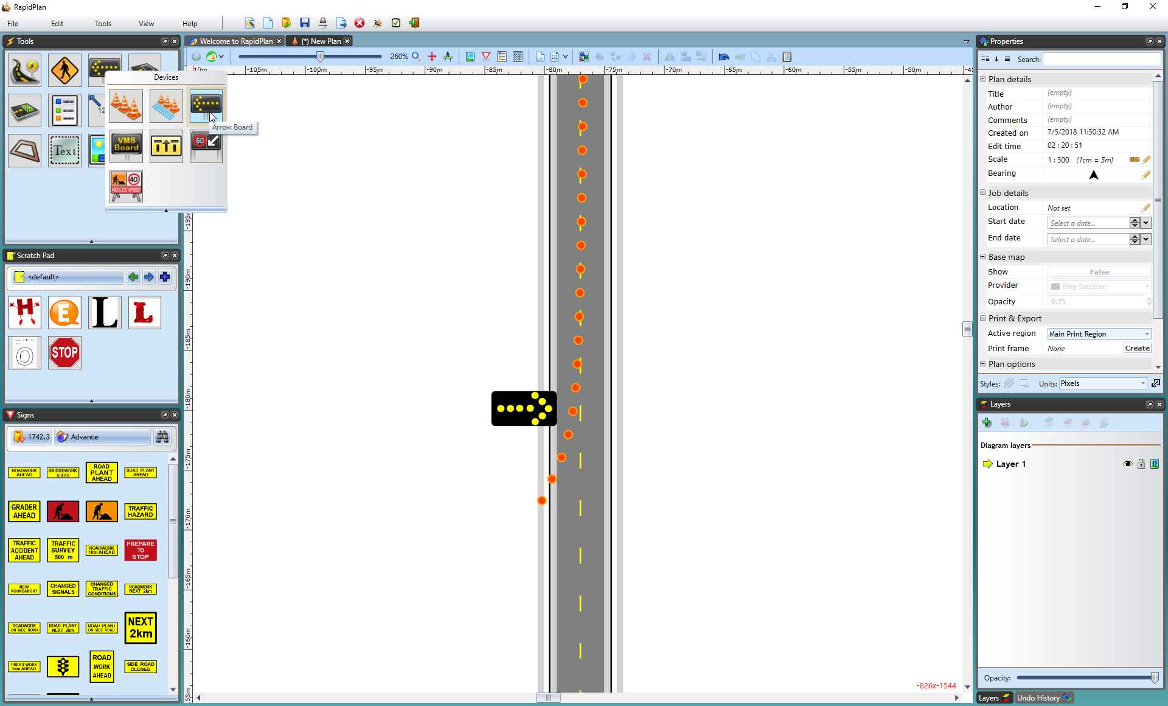The height and width of the screenshot is (706, 1168).
Task: Click the Save icon in main toolbar
Action: tap(305, 23)
